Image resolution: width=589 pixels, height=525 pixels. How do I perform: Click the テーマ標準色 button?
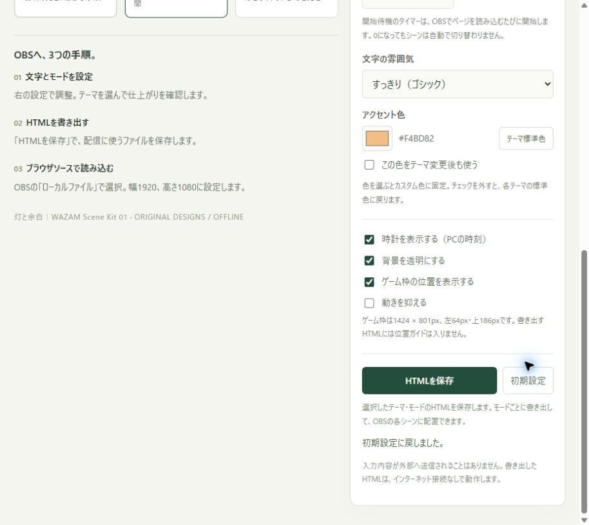pos(526,139)
